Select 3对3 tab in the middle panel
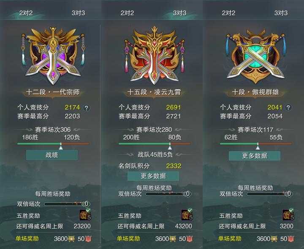This screenshot has width=304, height=249. [179, 13]
